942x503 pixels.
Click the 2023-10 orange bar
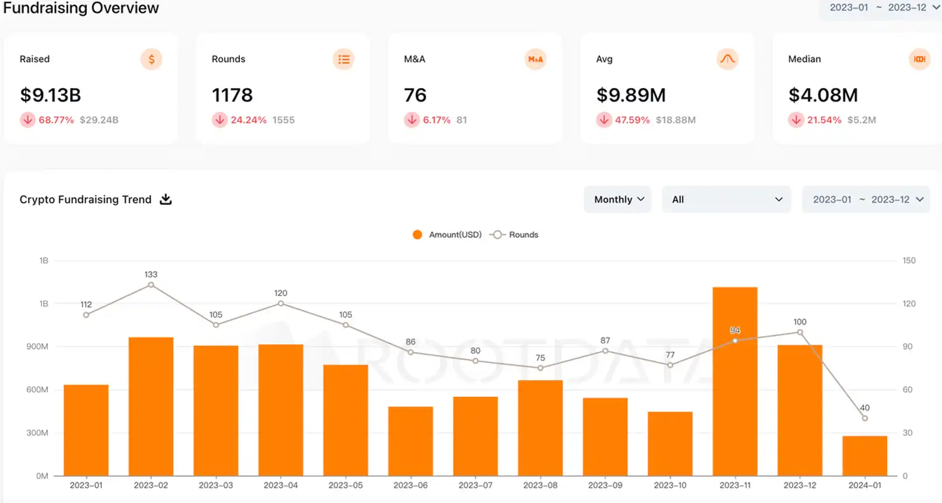pyautogui.click(x=670, y=444)
